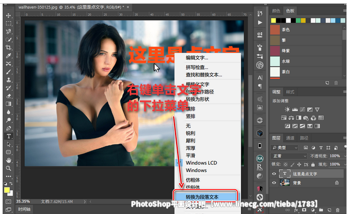Switch to the 样式 tab
Image resolution: width=347 pixels, height=214 pixels.
click(x=290, y=92)
